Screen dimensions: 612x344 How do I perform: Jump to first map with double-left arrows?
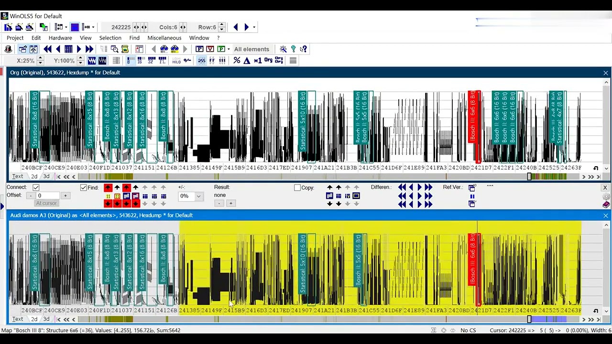pyautogui.click(x=47, y=49)
